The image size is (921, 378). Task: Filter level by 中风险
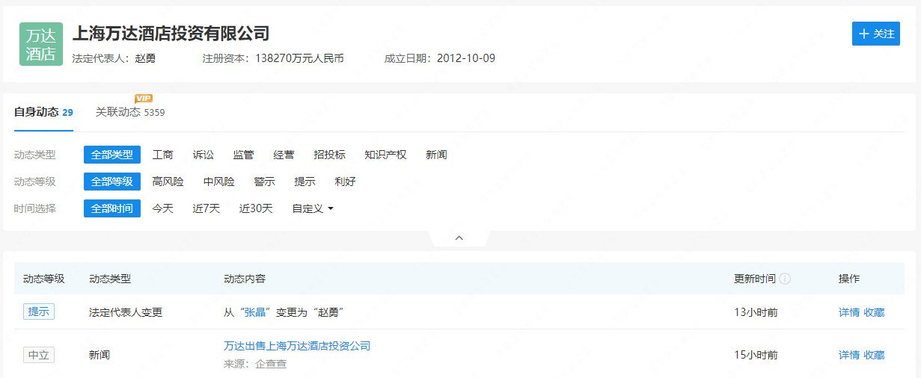(x=219, y=182)
